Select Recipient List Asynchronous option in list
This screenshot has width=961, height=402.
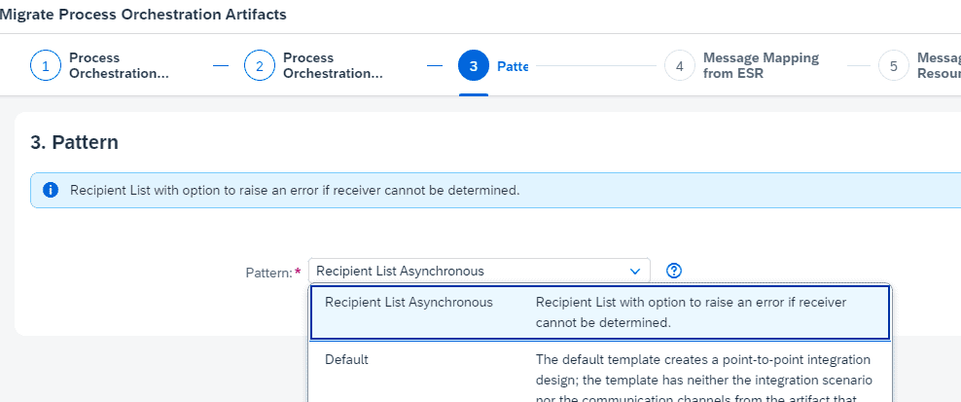click(x=600, y=312)
